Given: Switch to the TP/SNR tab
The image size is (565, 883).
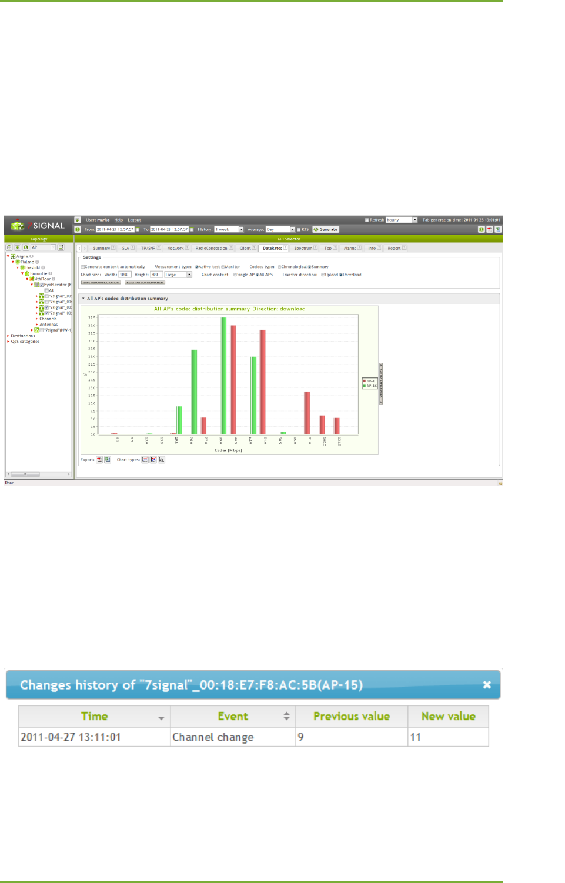Looking at the screenshot, I should tap(148, 248).
